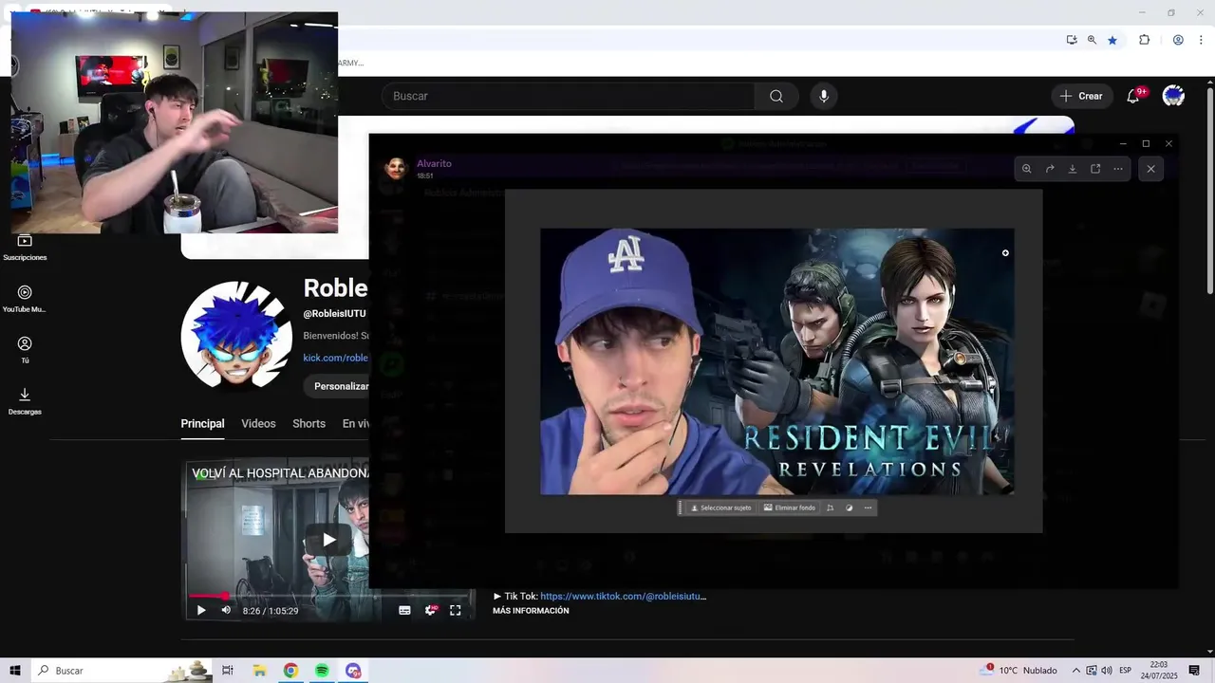This screenshot has width=1215, height=683.
Task: Show hidden system tray icons
Action: pyautogui.click(x=1076, y=671)
